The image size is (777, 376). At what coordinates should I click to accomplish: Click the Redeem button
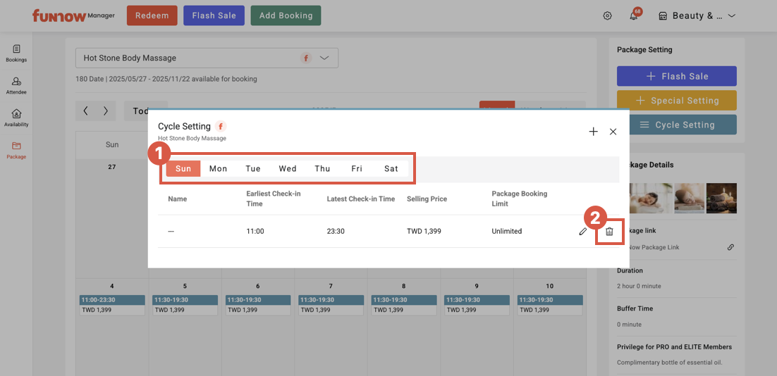click(152, 15)
